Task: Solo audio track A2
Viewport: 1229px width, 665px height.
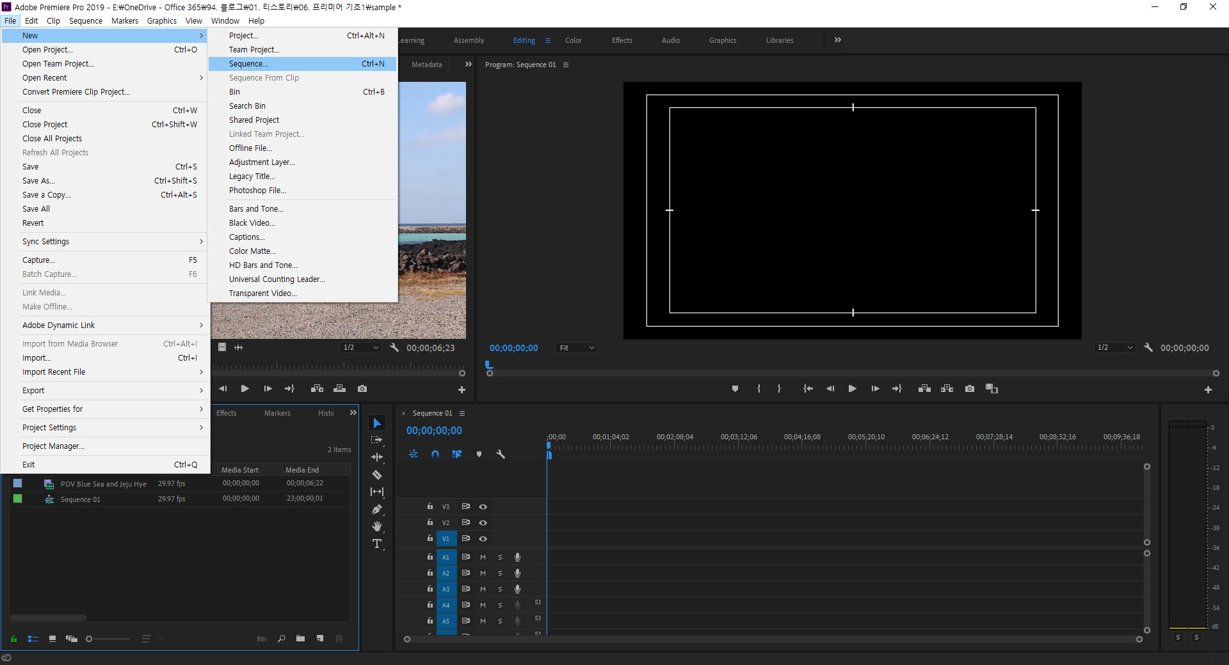Action: (500, 573)
